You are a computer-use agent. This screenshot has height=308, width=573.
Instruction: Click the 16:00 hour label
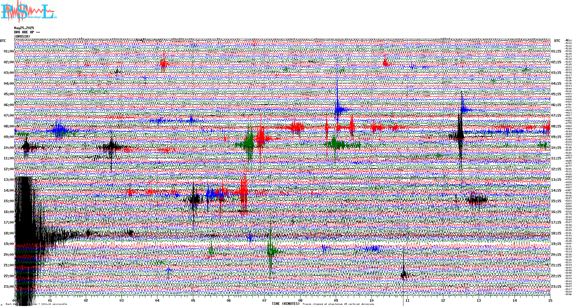pos(9,212)
